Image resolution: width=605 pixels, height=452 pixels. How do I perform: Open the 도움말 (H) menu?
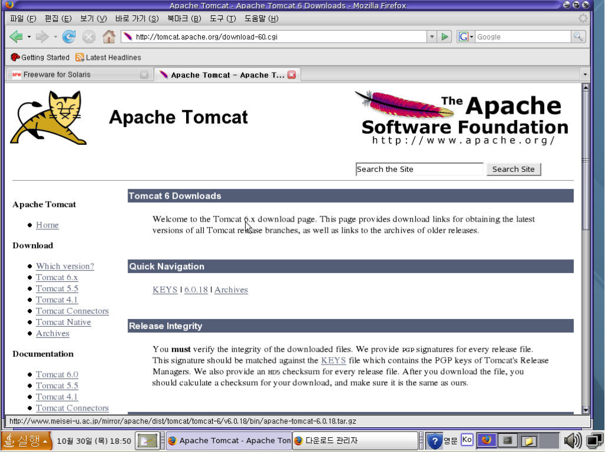(261, 18)
